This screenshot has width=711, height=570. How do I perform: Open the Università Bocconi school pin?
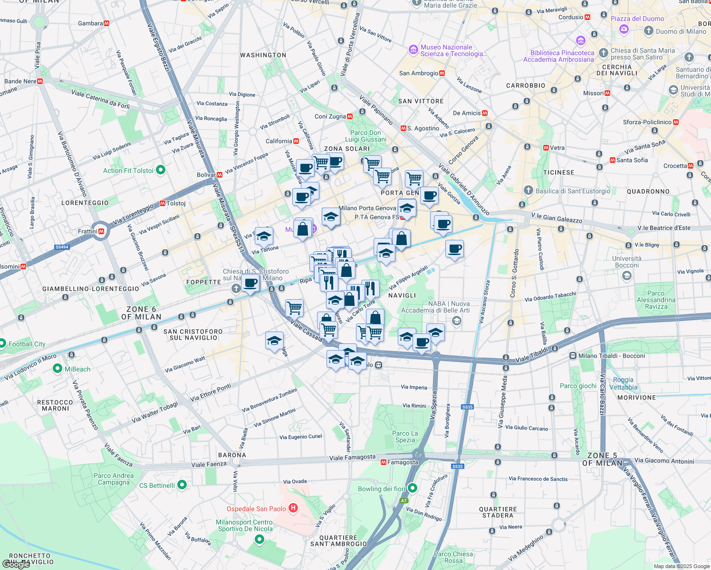(x=627, y=275)
